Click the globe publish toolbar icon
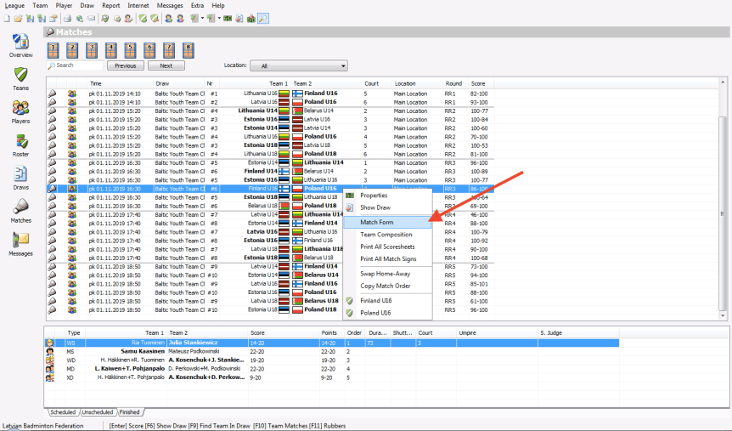732x431 pixels. pos(80,19)
